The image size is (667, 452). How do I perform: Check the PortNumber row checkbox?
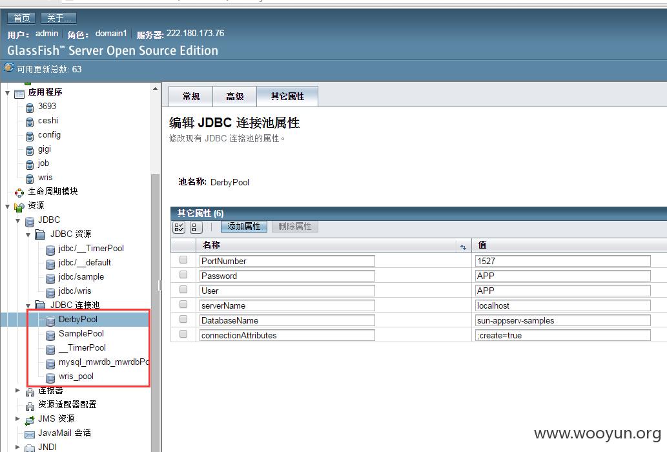[x=183, y=260]
